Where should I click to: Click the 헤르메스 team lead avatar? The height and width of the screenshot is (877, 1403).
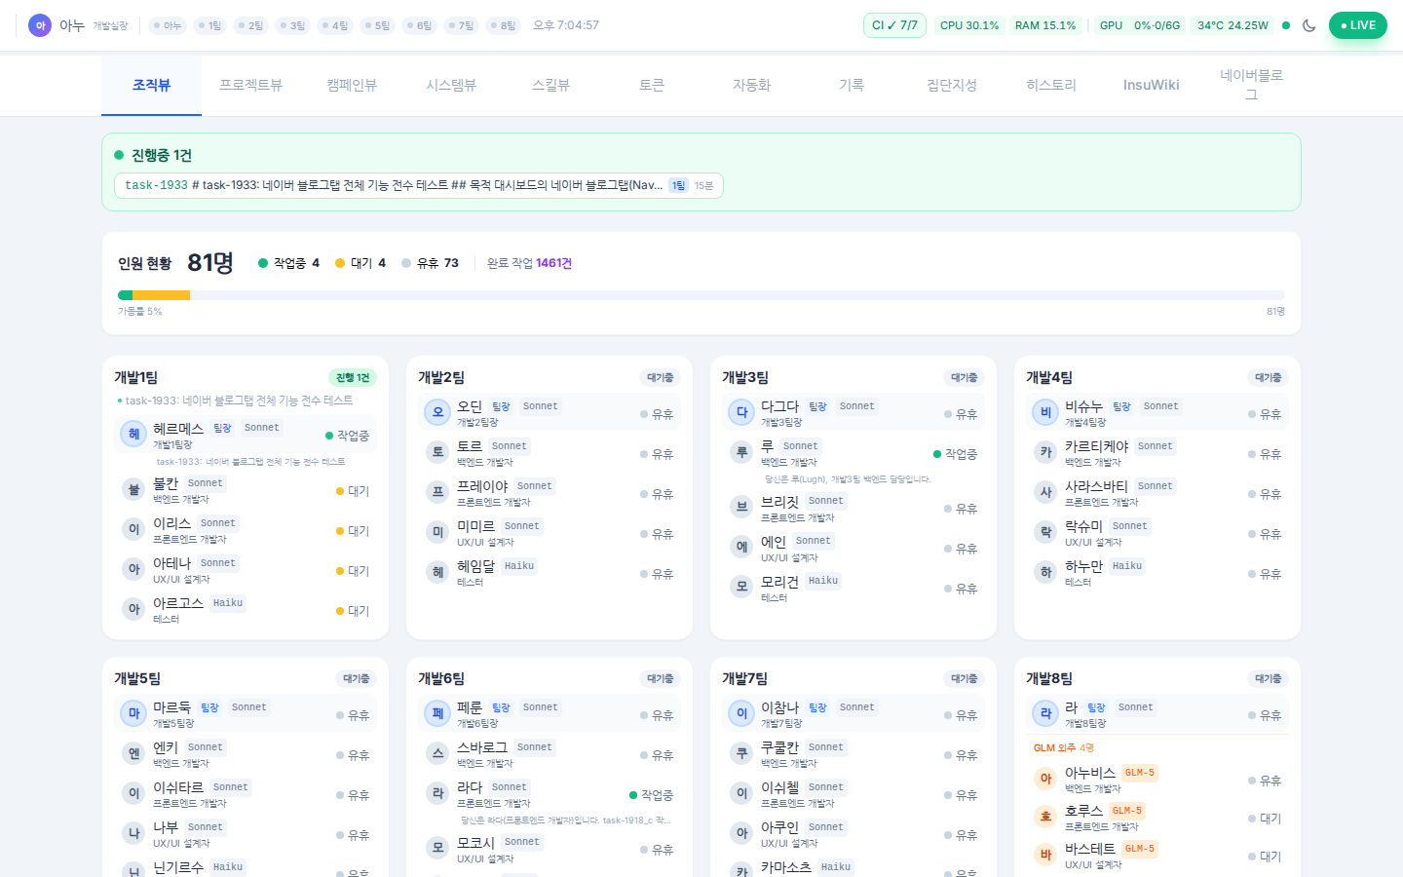point(133,435)
